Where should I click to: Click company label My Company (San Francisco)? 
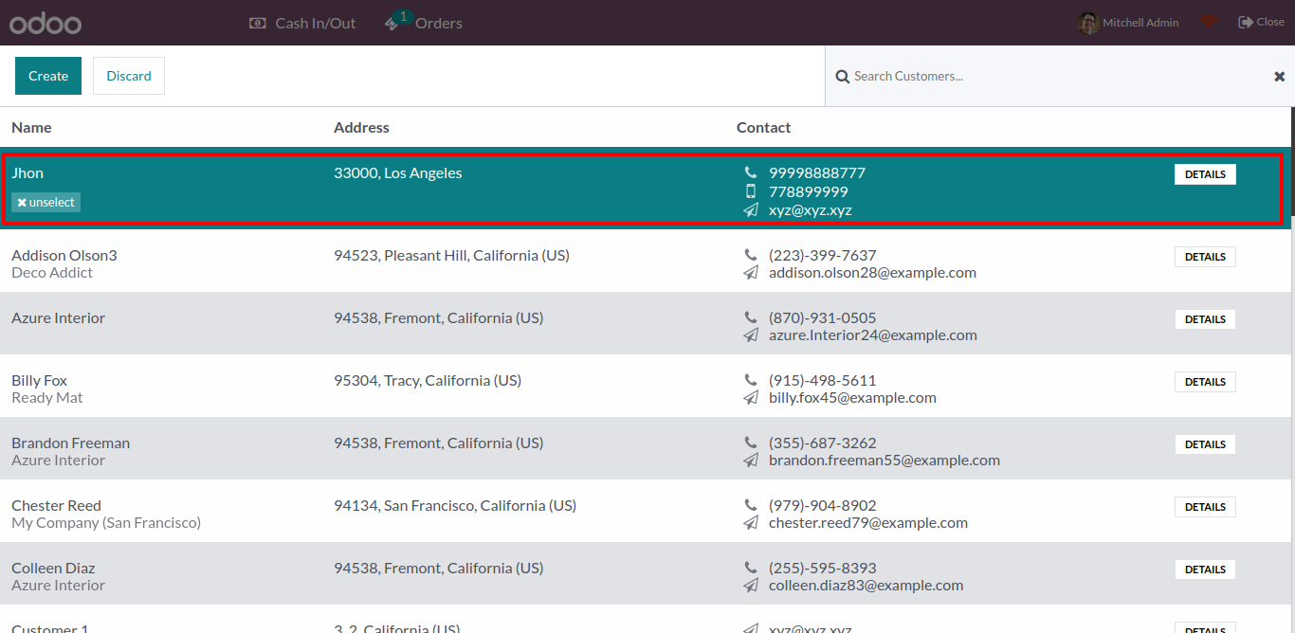[106, 522]
